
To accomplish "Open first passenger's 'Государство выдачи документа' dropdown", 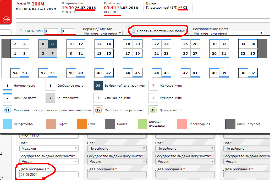I will coord(49,161).
